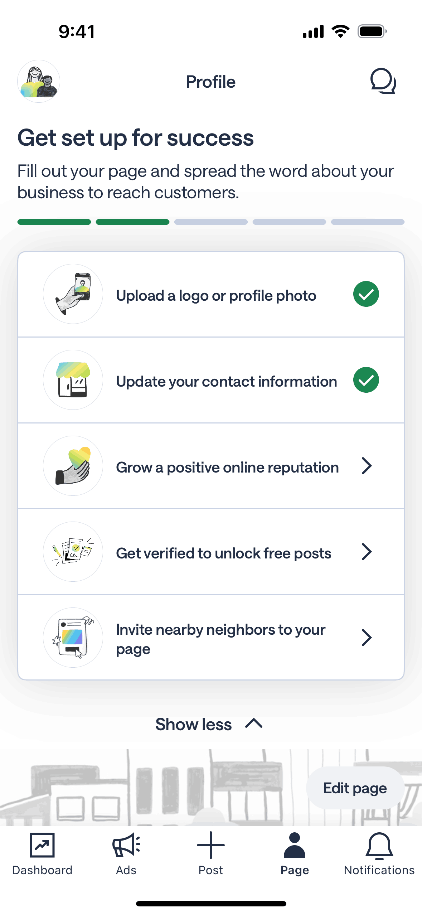Click the phone photo upload illustration icon

pyautogui.click(x=73, y=294)
